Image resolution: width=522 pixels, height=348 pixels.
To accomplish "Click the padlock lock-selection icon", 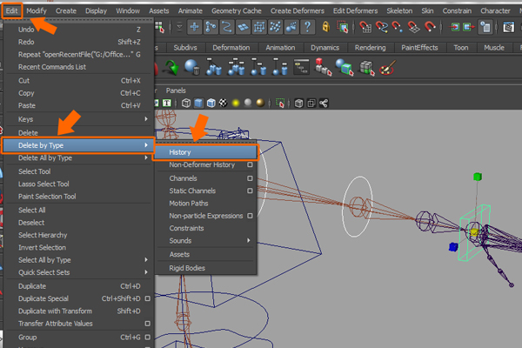I will (x=326, y=27).
